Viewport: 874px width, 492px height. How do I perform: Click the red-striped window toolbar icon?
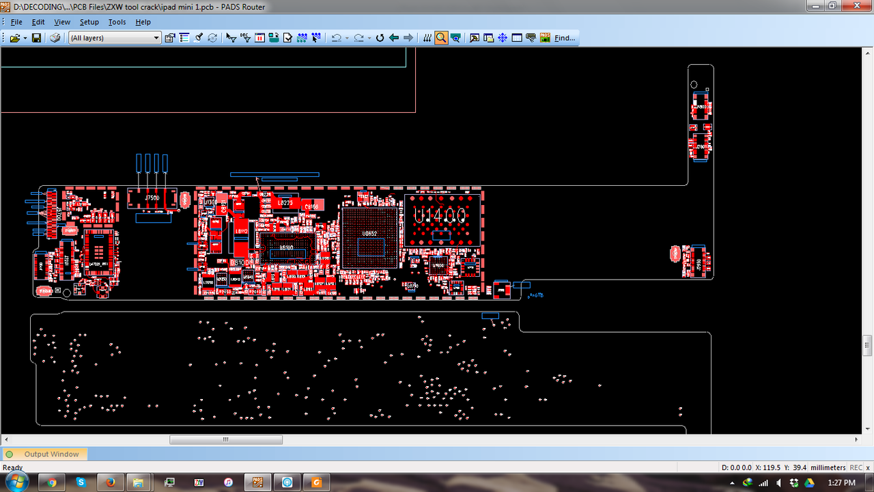[x=260, y=38]
